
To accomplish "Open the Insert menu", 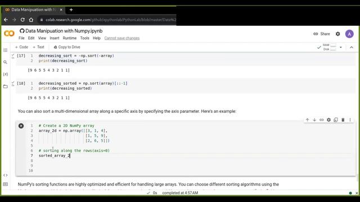I will 55,38.
